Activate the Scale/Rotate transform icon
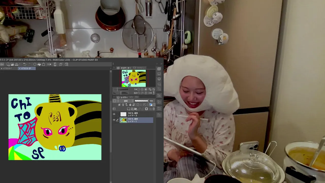325x183 pixels. click(43, 64)
